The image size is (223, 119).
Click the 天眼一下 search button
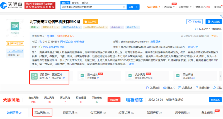click(x=133, y=7)
